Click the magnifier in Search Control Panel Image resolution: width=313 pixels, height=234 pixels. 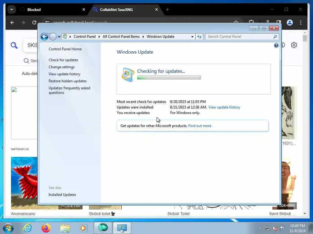[275, 37]
